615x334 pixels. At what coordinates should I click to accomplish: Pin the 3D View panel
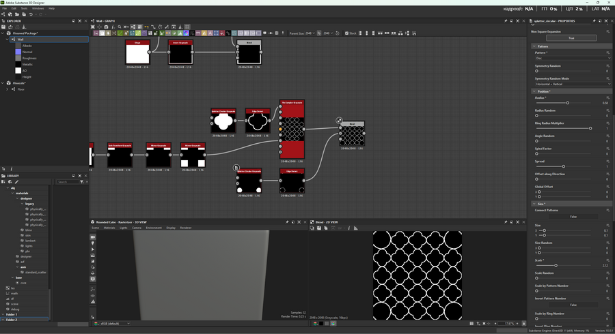point(287,222)
